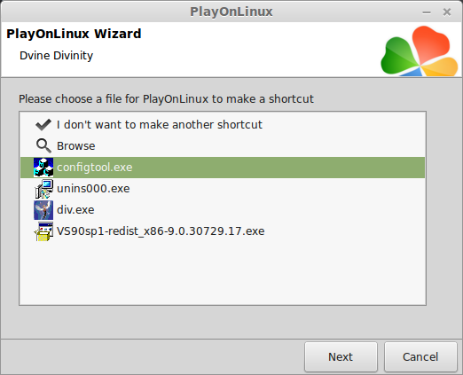Select unins000.exe from the file list

click(x=93, y=189)
